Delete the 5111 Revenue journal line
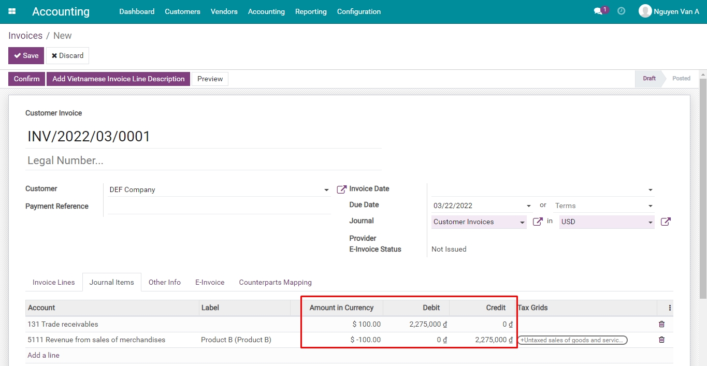 coord(661,340)
